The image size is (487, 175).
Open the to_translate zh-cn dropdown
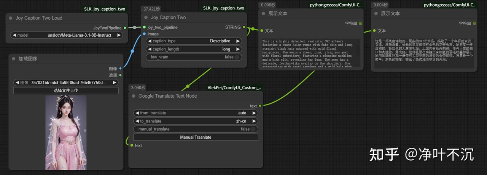click(x=196, y=121)
